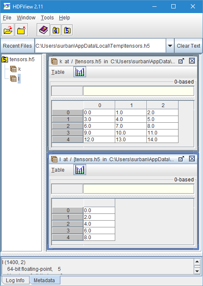Switch to the Metadata tab
Viewport: 203px width, 286px height.
(44, 280)
